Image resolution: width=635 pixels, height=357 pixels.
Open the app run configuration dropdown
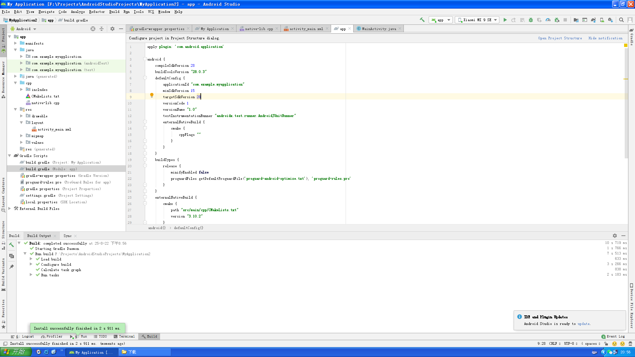coord(440,20)
